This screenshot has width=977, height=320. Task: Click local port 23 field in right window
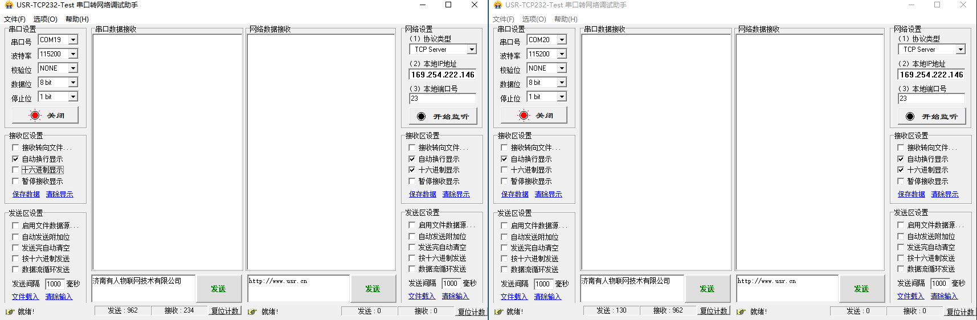(x=931, y=99)
